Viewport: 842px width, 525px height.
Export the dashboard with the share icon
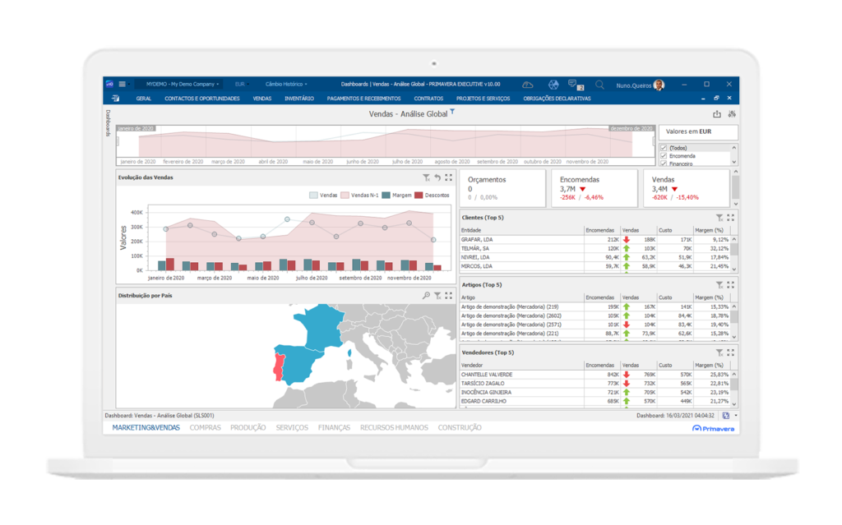[717, 114]
